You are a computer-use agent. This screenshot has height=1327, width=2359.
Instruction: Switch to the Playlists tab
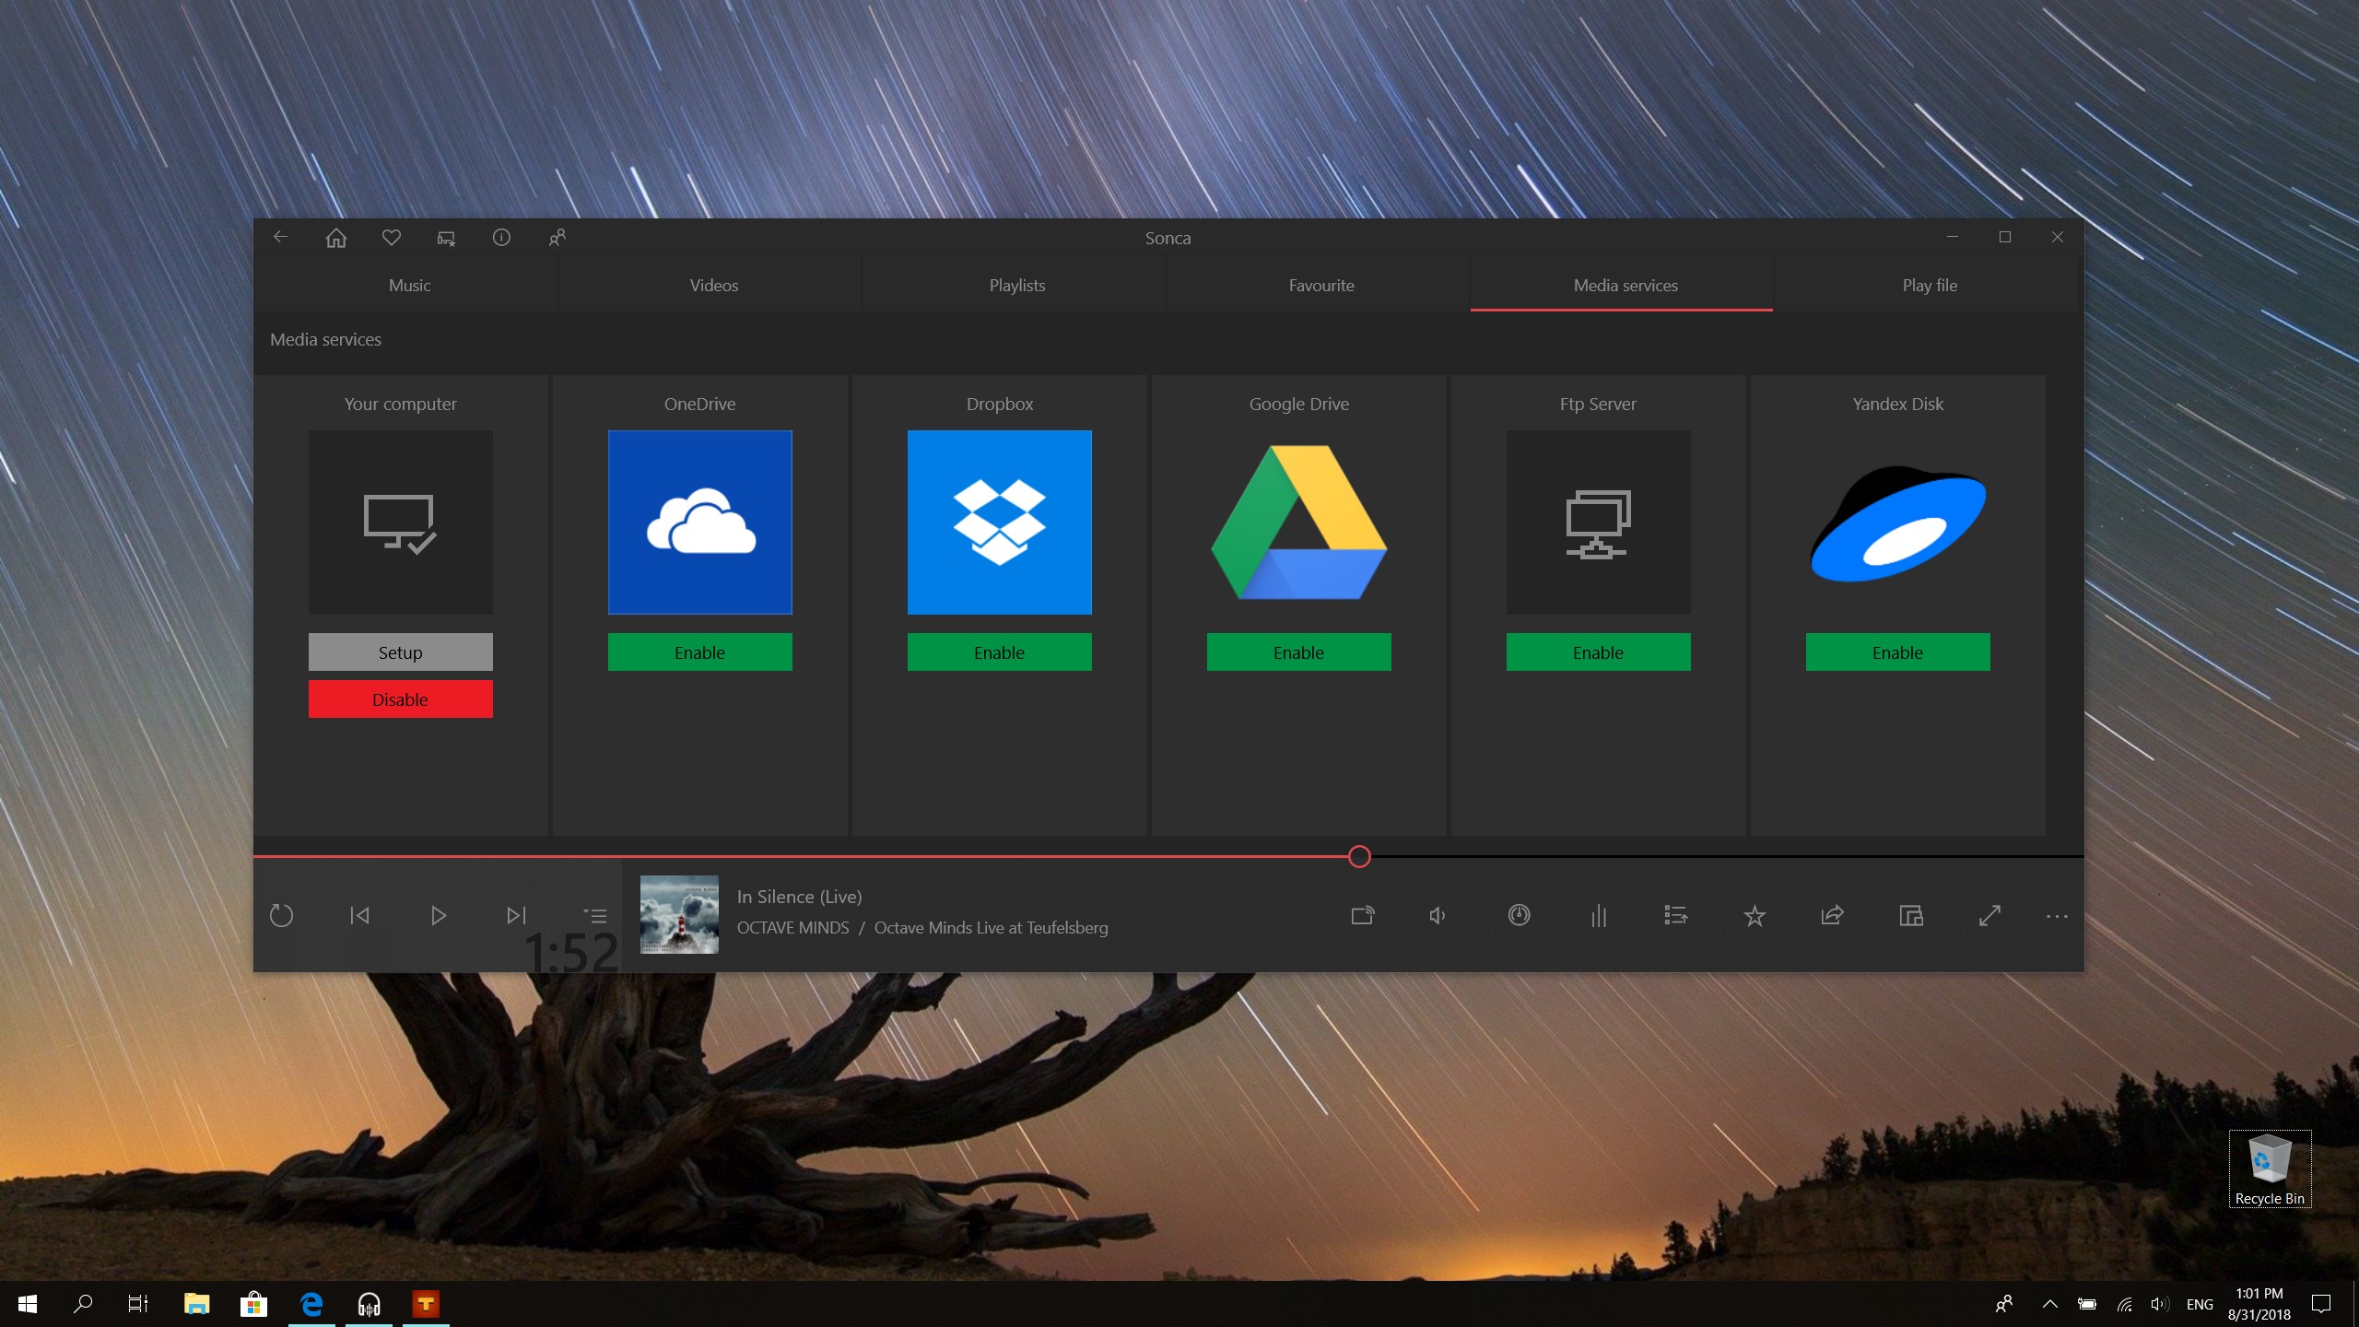[1016, 285]
